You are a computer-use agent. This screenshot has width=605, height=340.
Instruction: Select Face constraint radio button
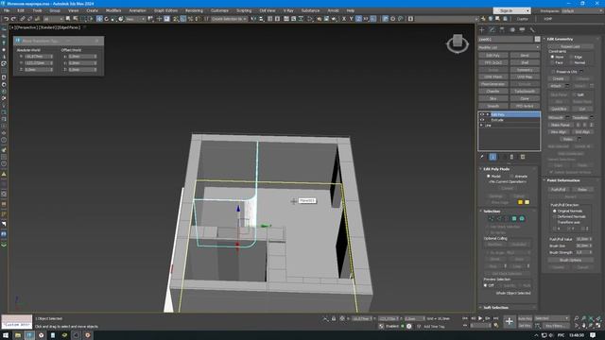pyautogui.click(x=552, y=62)
